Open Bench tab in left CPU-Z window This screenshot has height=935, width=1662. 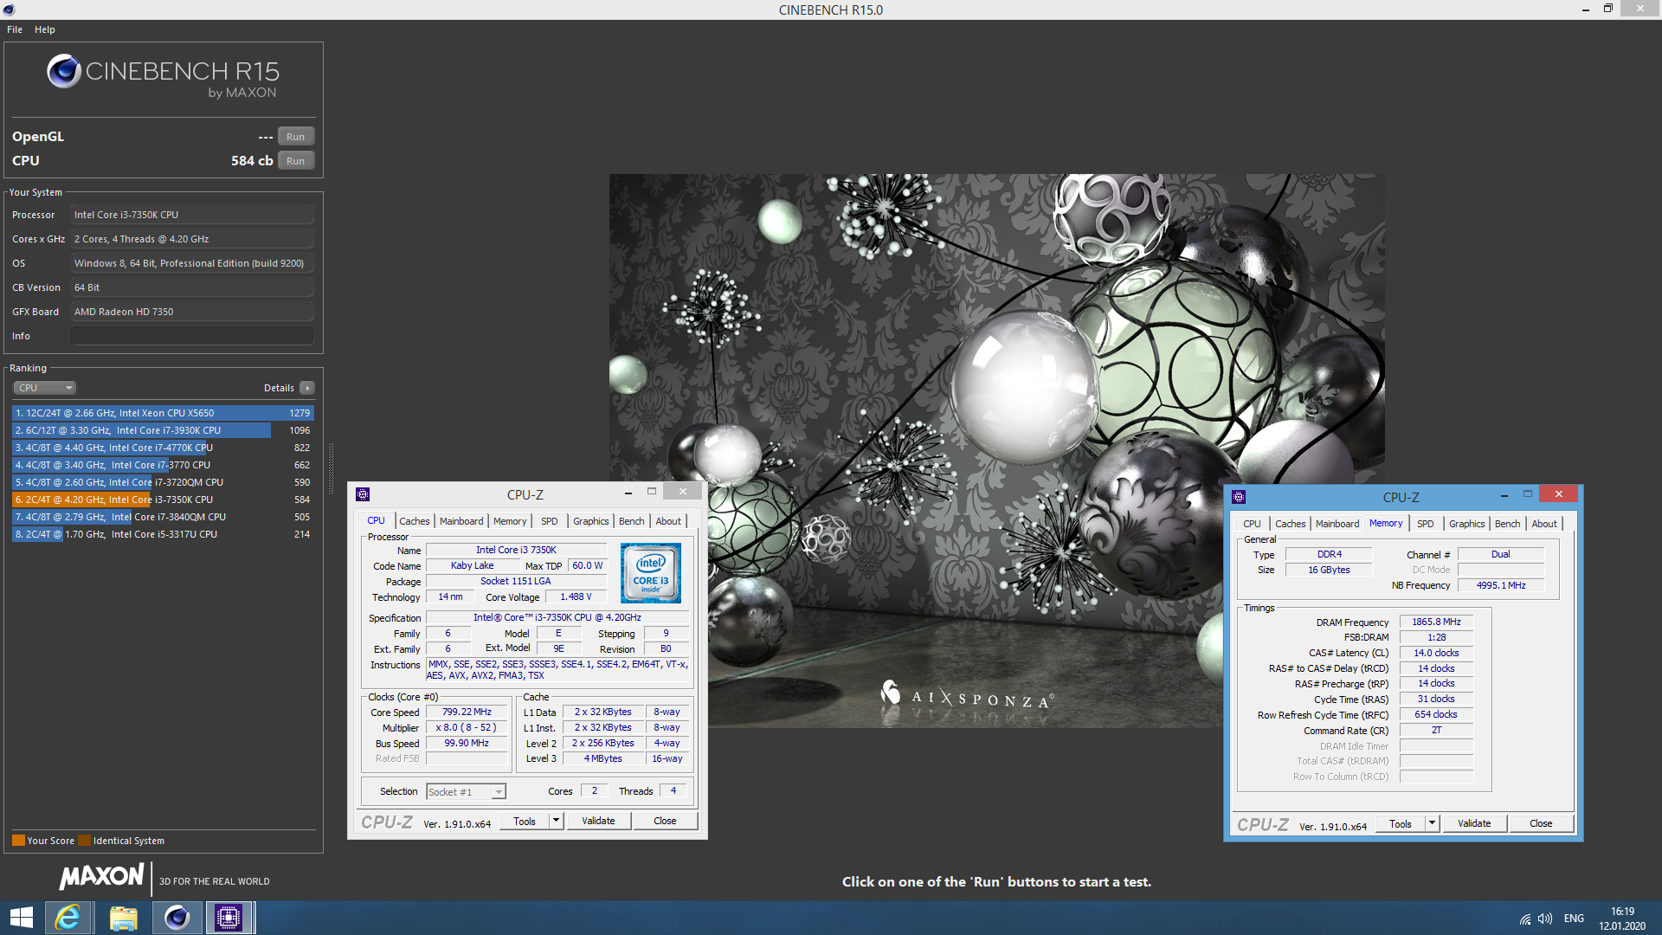click(x=632, y=521)
